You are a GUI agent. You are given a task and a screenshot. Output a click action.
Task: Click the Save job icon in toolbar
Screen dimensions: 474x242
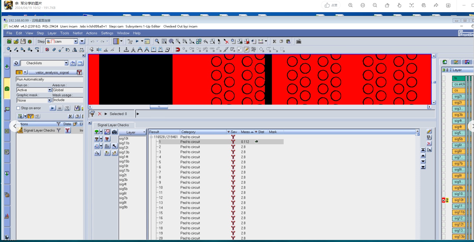[23, 41]
